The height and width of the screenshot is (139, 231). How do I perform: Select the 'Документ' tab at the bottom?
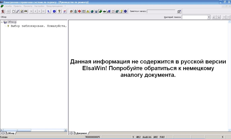pos(82,133)
